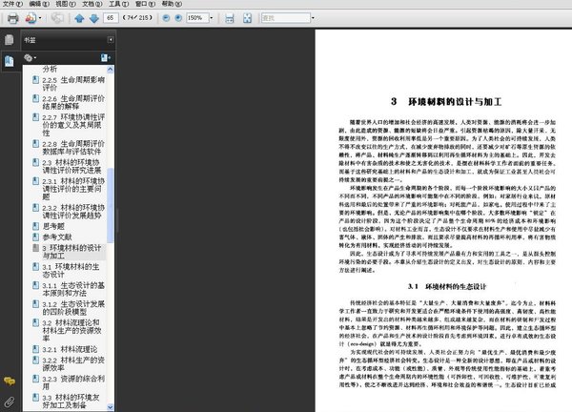Open the zoom percentage dropdown arrow
The height and width of the screenshot is (412, 572).
tap(212, 18)
